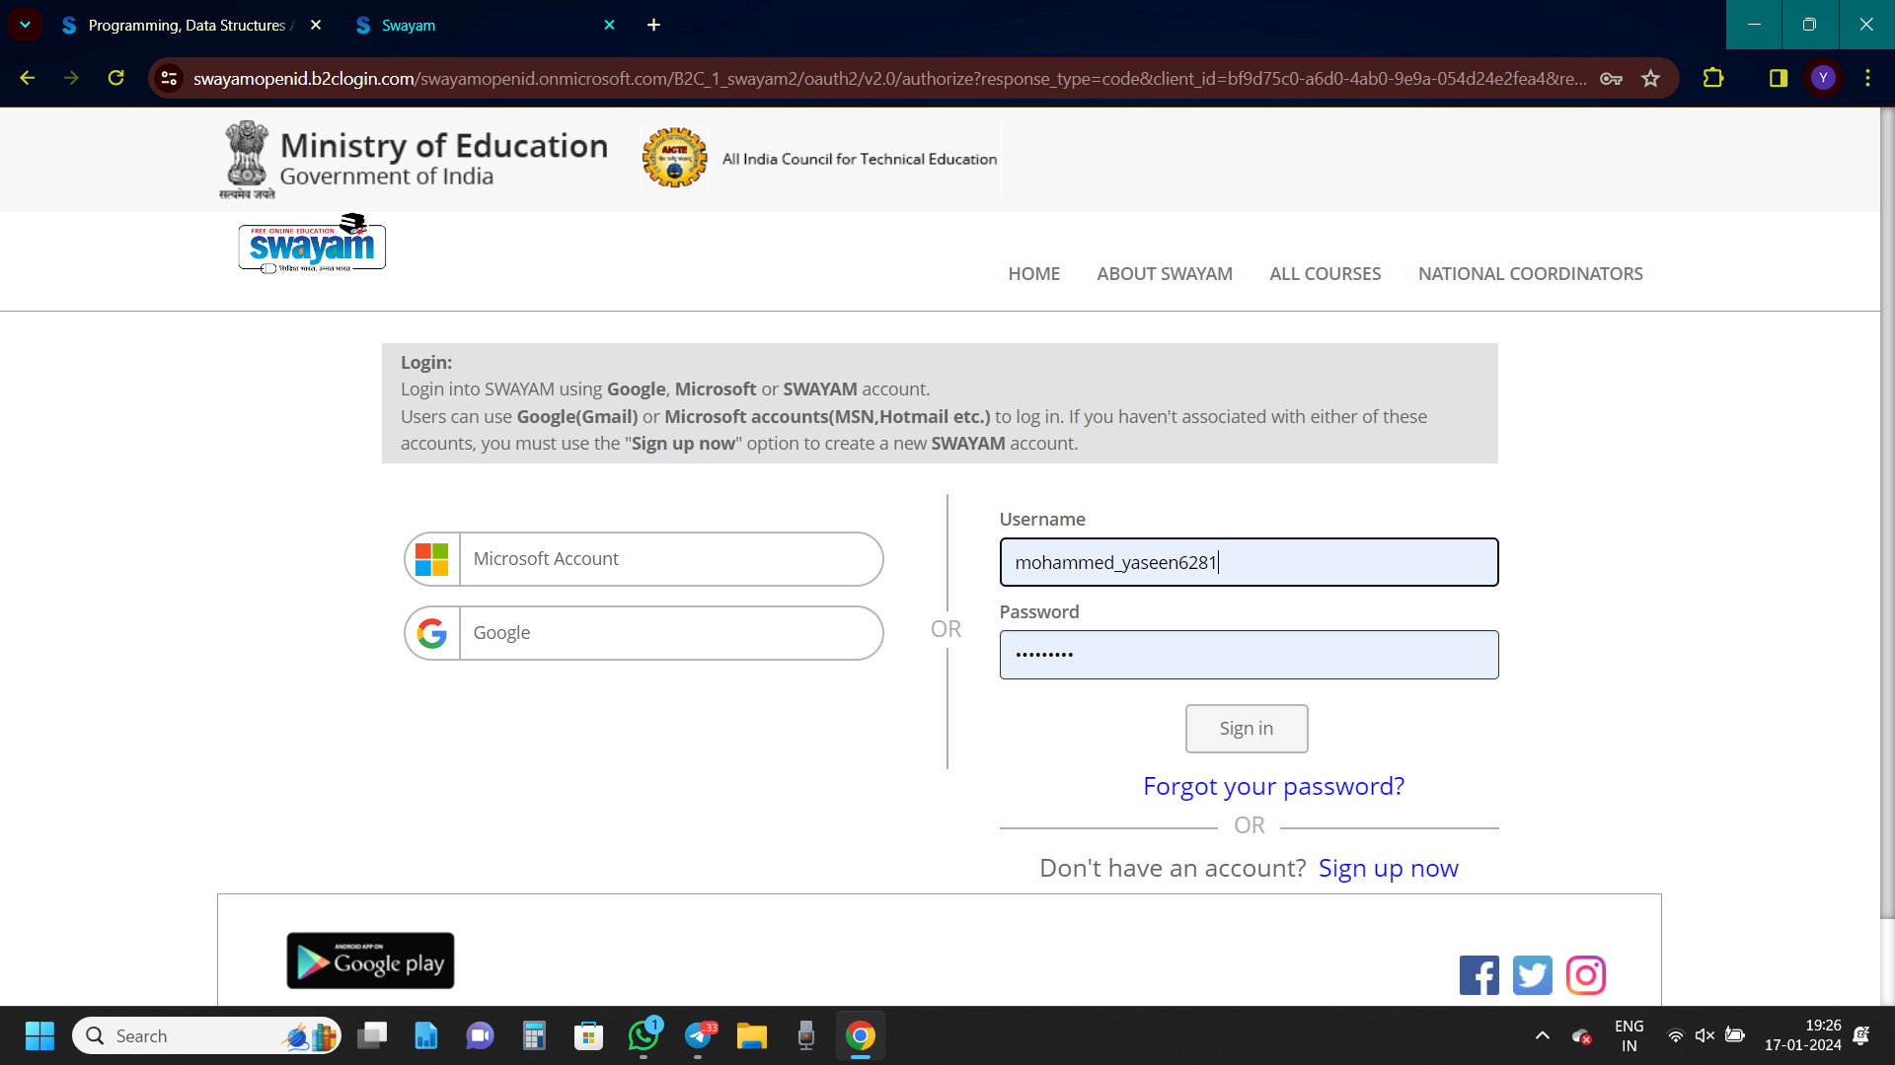Open Notepad file icon in taskbar
Image resolution: width=1895 pixels, height=1065 pixels.
click(x=426, y=1035)
